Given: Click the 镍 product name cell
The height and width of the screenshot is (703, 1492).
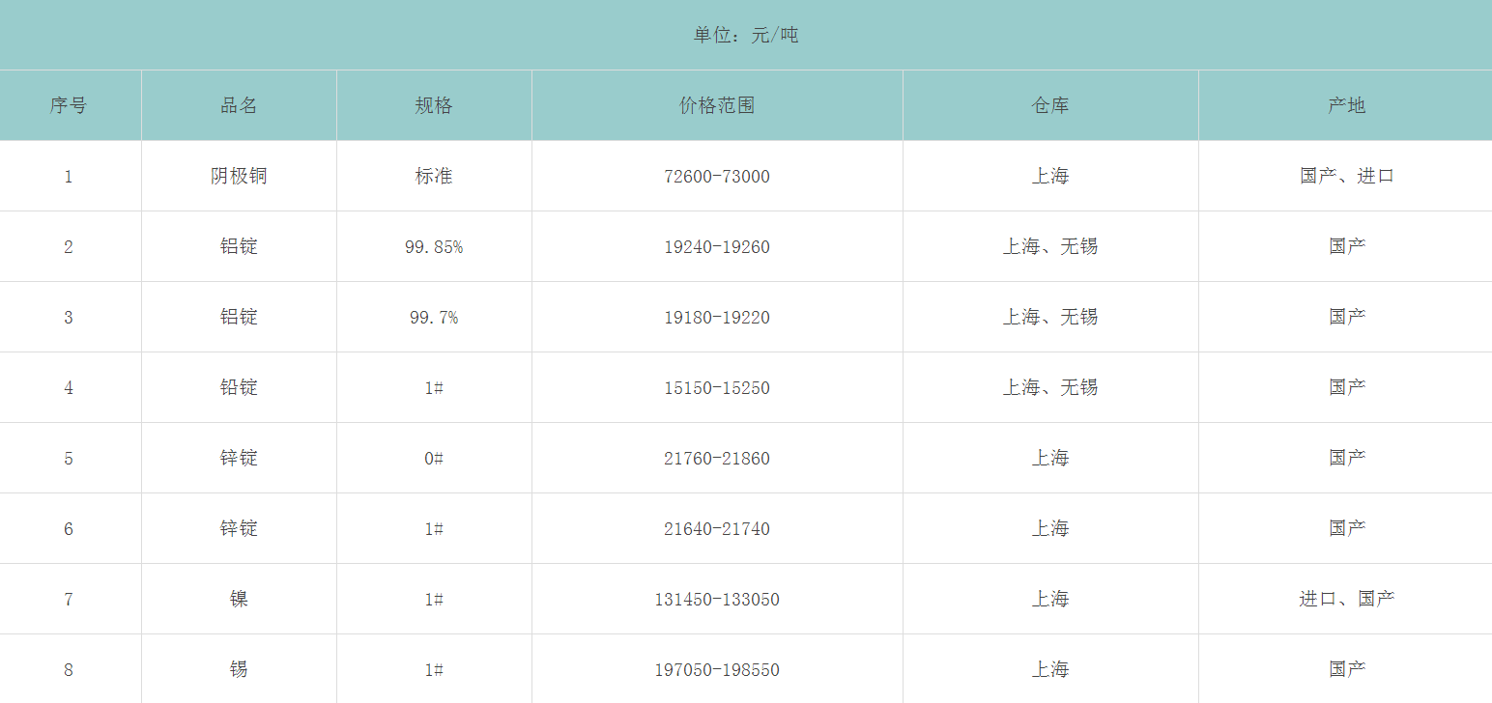Looking at the screenshot, I should 239,599.
